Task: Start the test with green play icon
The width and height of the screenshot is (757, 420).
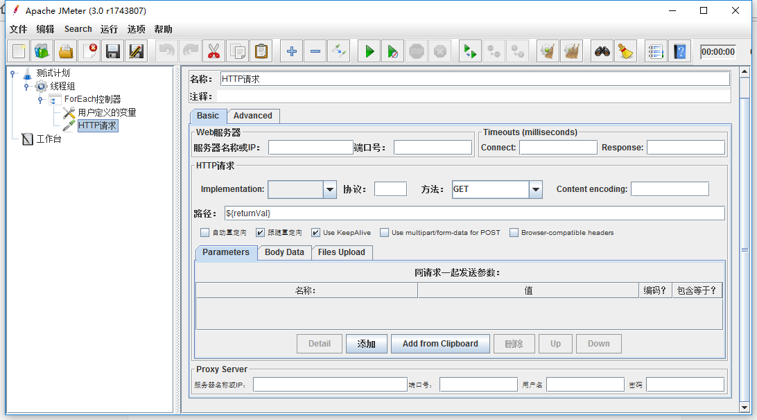Action: coord(369,51)
